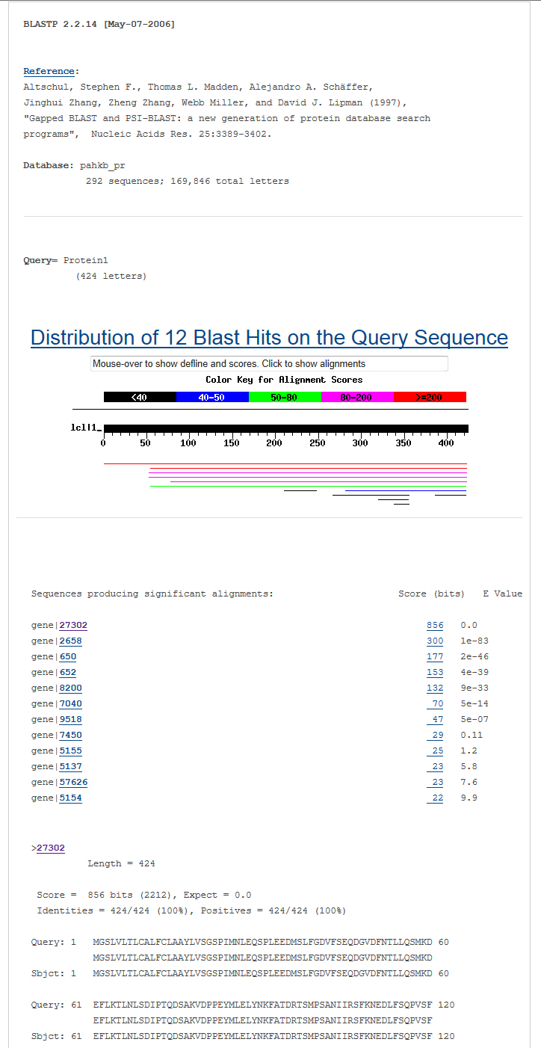This screenshot has width=541, height=1048.
Task: Click score 47 for gene 9518
Action: 437,720
